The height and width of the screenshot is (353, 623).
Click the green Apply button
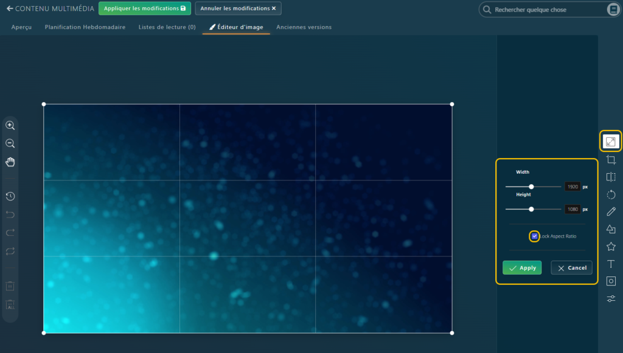point(521,268)
